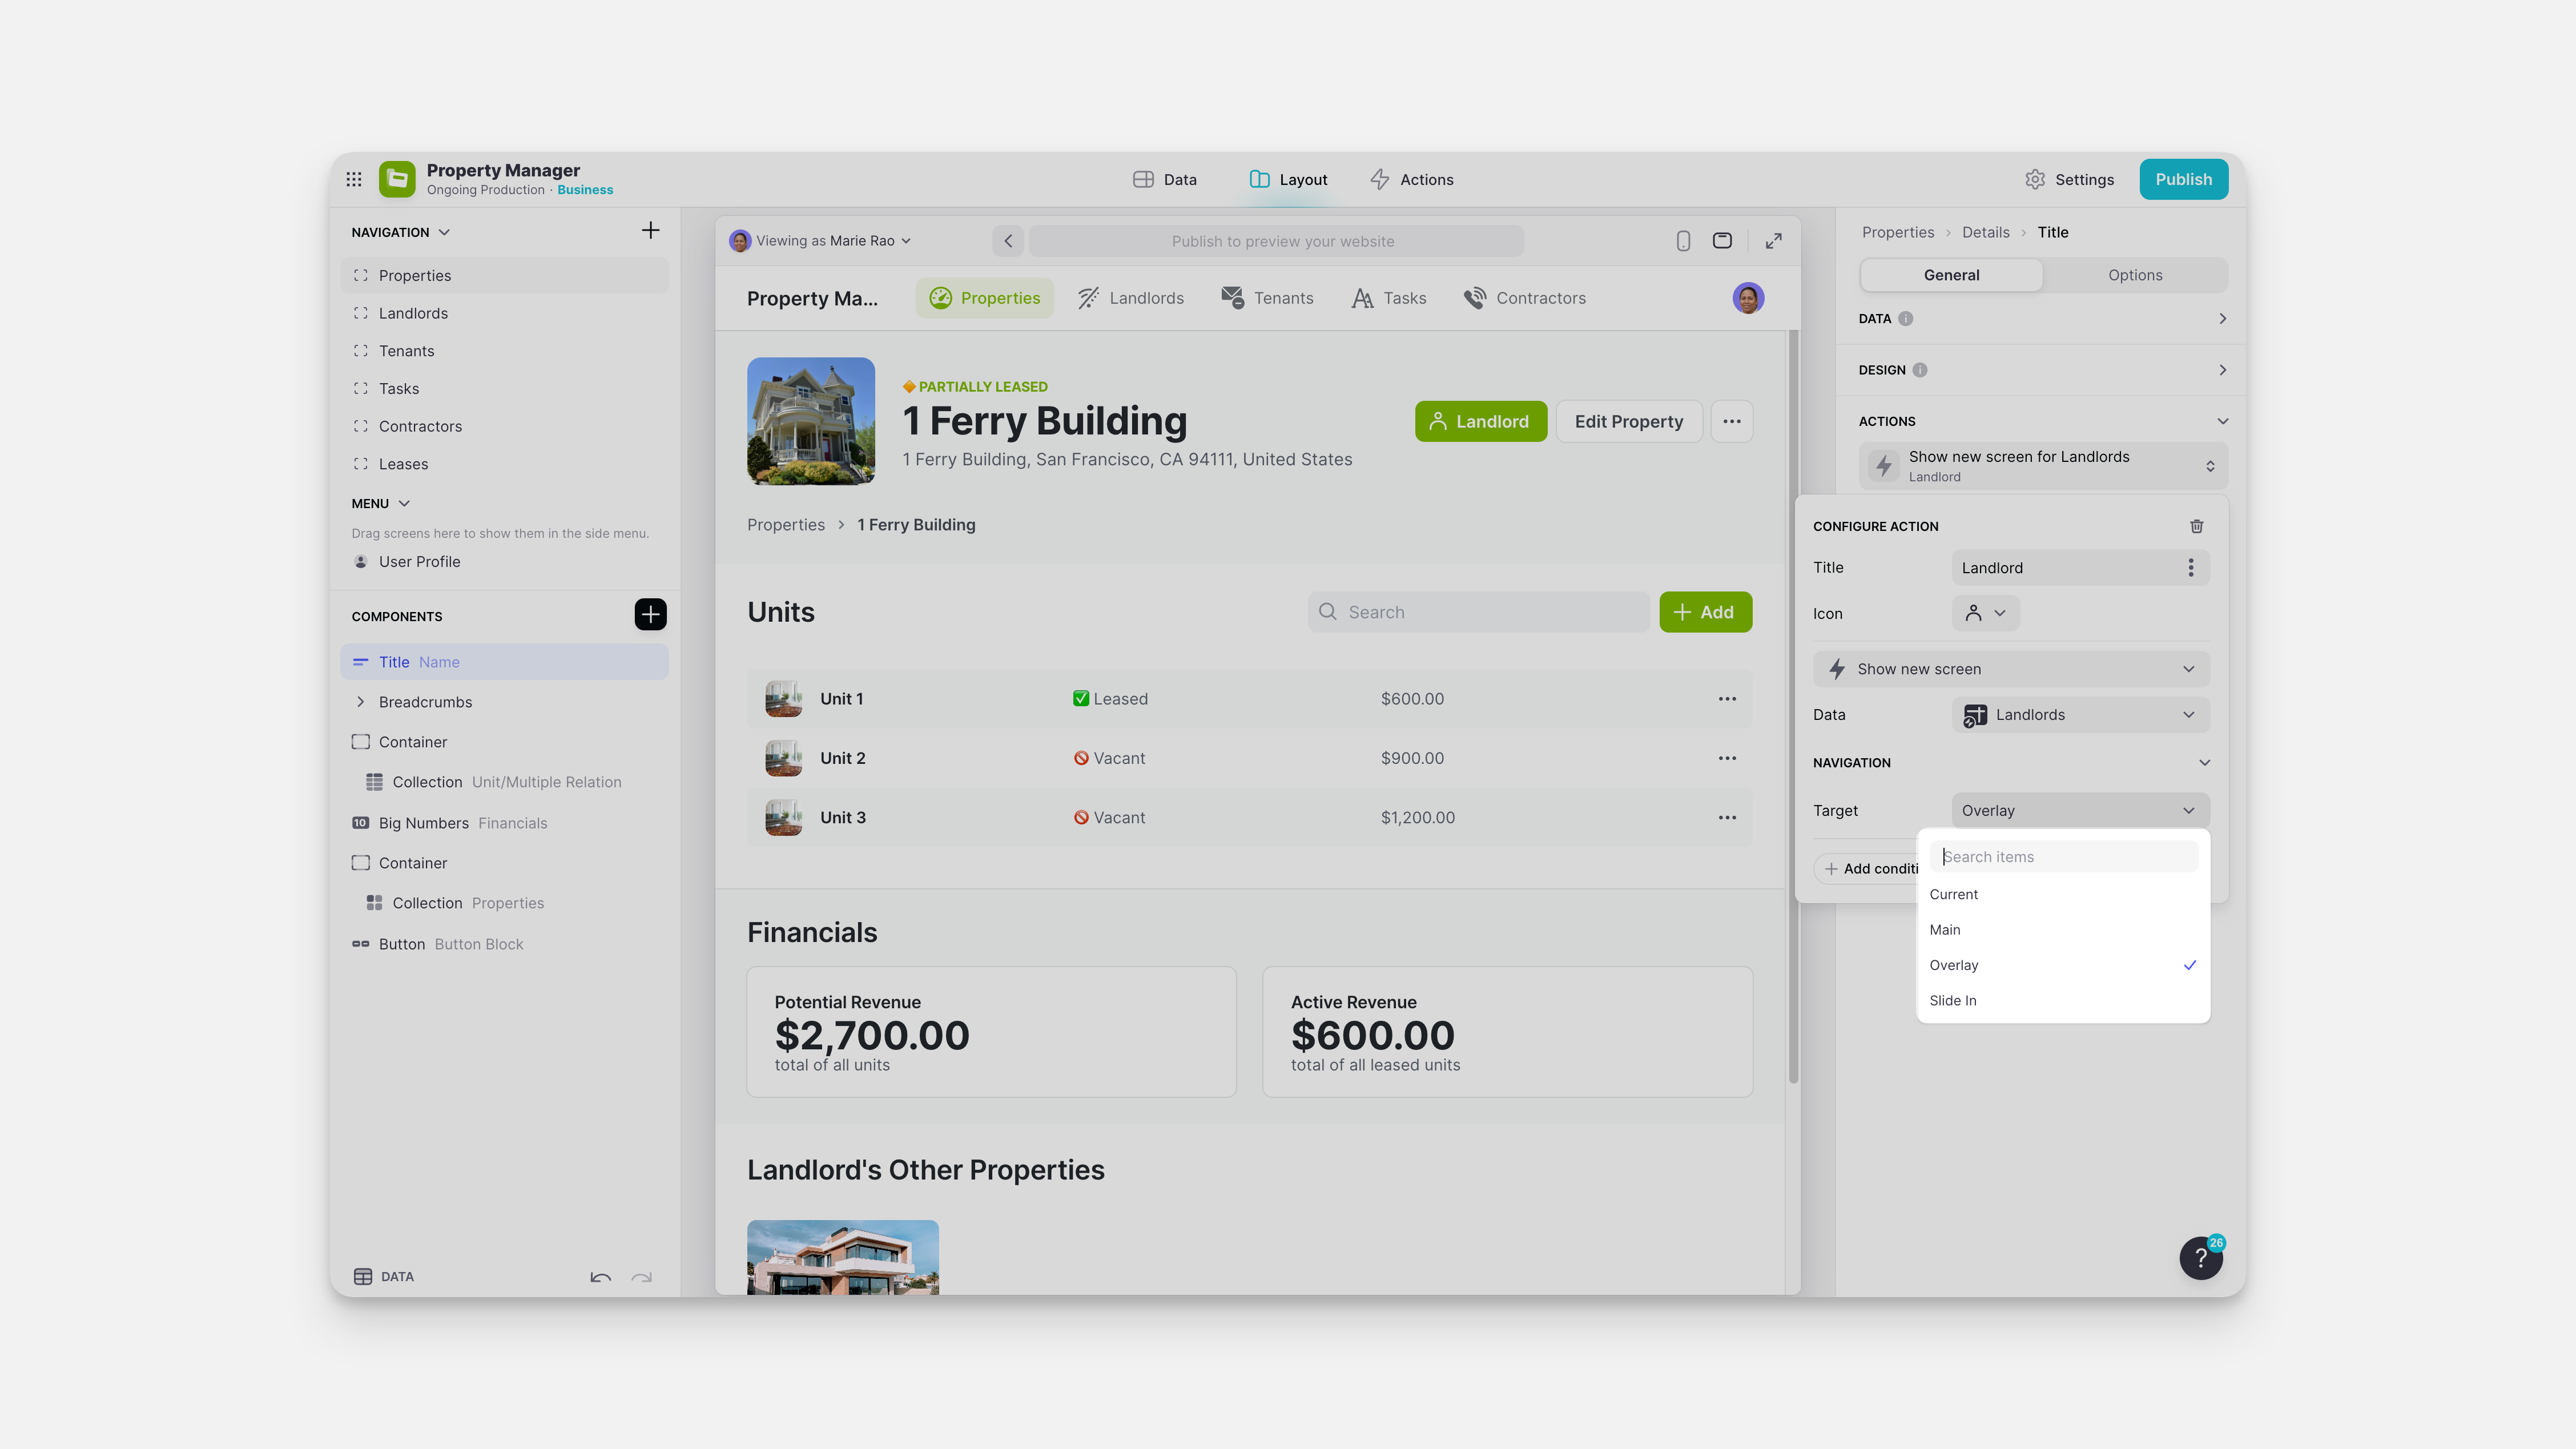Click the more options dots for Unit 2
2576x1449 pixels.
(x=1727, y=758)
